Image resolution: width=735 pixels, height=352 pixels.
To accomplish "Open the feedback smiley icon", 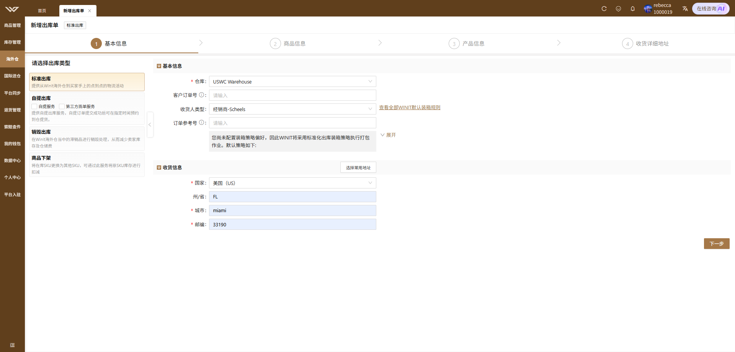I will tap(618, 8).
